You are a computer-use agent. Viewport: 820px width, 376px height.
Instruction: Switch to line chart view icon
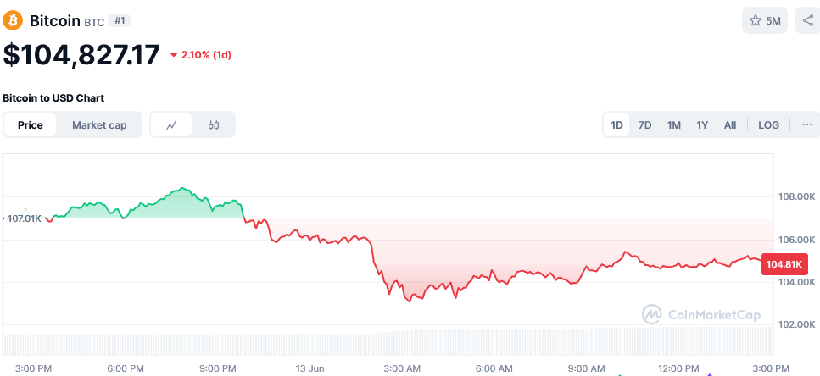pos(171,124)
